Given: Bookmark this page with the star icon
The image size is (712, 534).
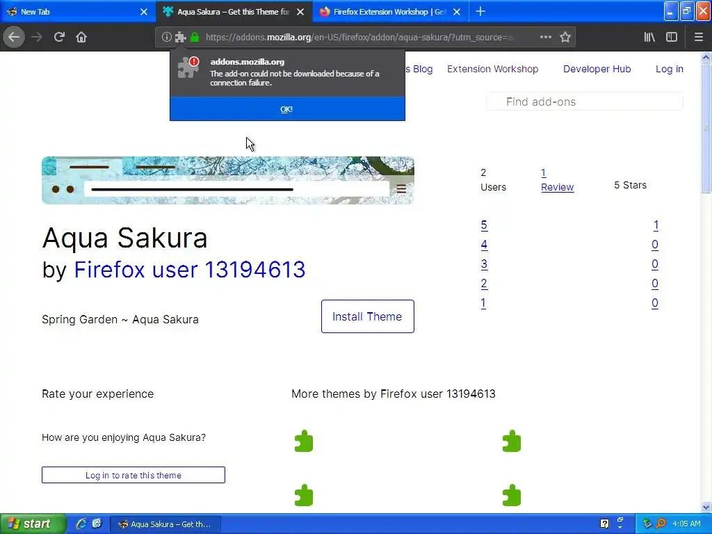Looking at the screenshot, I should [565, 38].
